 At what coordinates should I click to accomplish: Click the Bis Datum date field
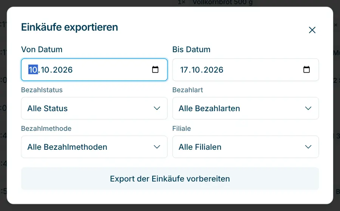point(246,70)
